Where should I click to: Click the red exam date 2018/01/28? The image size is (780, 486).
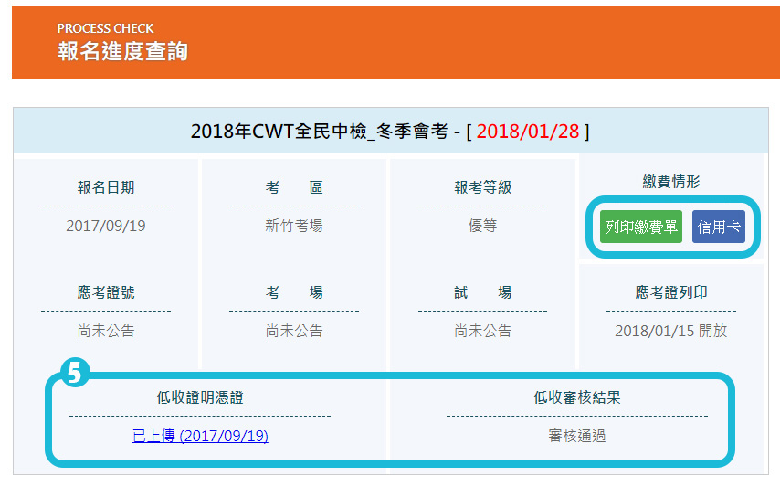528,131
